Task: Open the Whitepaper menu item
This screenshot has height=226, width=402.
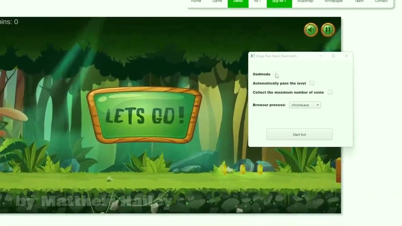Action: [334, 1]
